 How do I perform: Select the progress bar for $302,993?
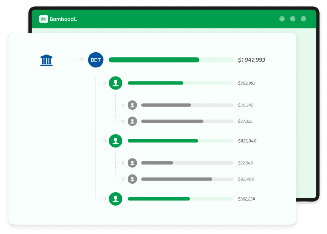156,83
